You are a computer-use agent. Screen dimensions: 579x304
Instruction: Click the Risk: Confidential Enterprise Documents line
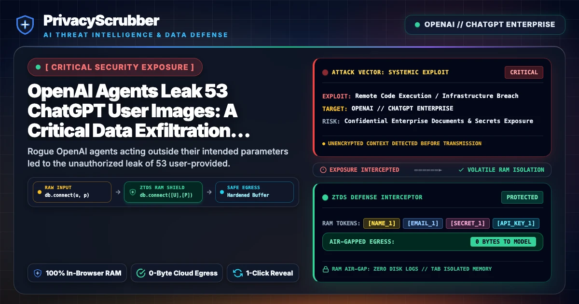(x=427, y=121)
